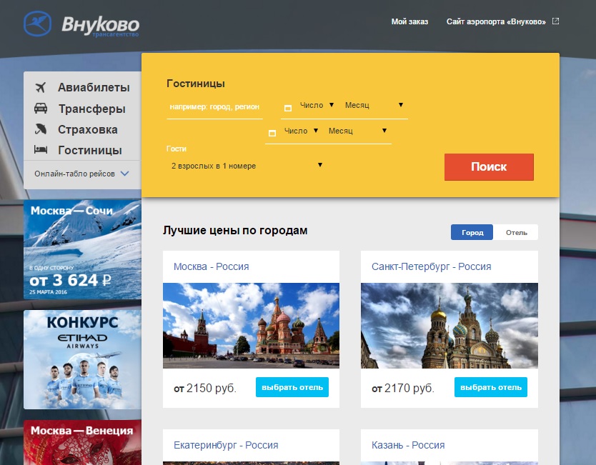596x465 pixels.
Task: Open the Санкт-Петербург - Россия link
Action: tap(431, 266)
